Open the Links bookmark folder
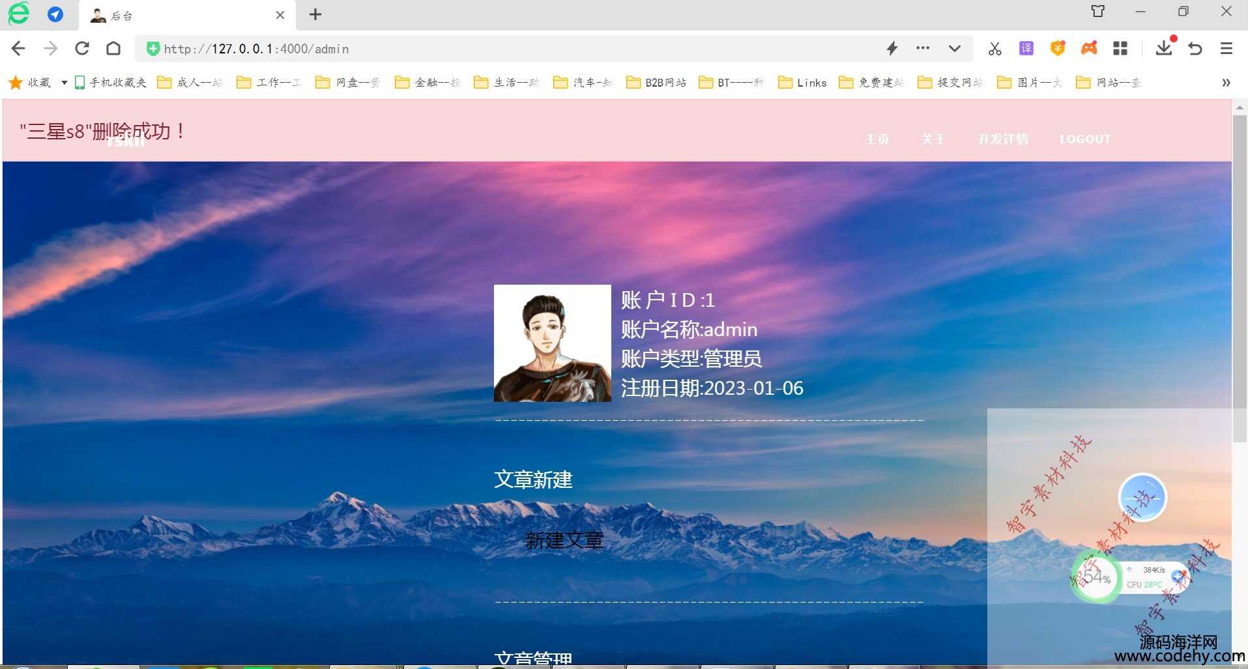Image resolution: width=1248 pixels, height=669 pixels. click(x=803, y=83)
